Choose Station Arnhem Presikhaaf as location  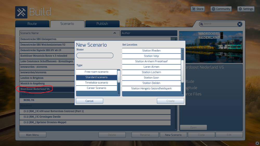tap(151, 61)
